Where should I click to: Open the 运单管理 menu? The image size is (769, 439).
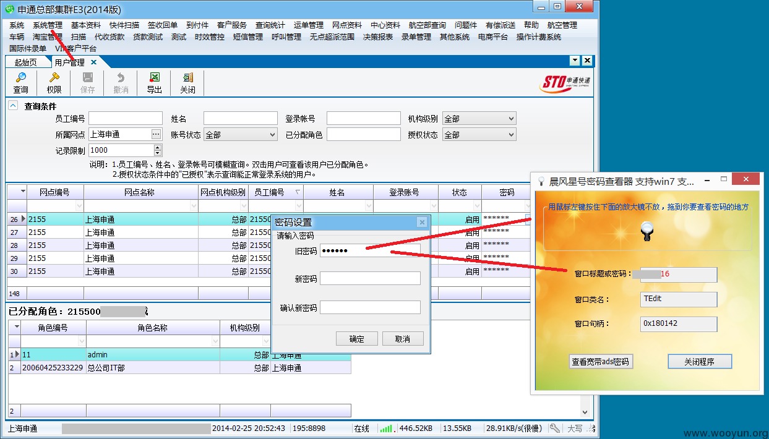click(x=309, y=25)
